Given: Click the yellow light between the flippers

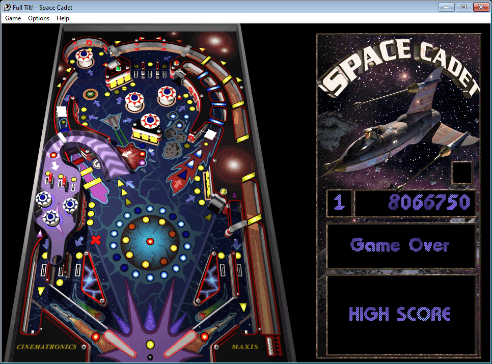Looking at the screenshot, I should tap(150, 345).
